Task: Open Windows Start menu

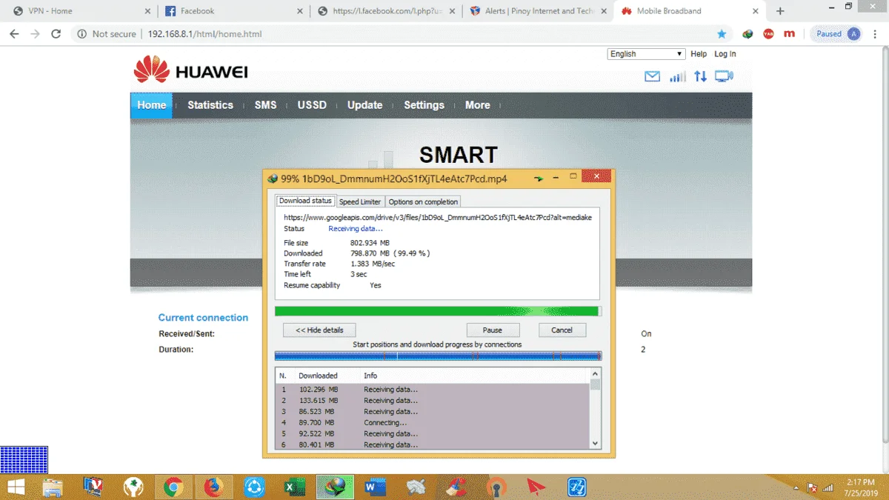Action: tap(15, 487)
